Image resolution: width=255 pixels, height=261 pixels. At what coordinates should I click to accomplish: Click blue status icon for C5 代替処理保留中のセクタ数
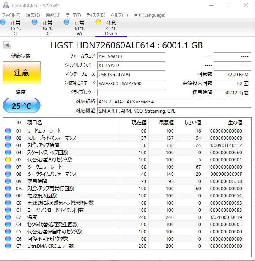click(8, 231)
